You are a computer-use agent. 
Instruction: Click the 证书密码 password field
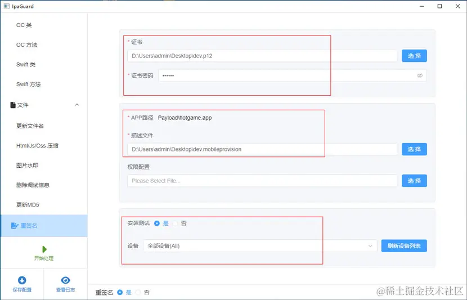coord(293,75)
